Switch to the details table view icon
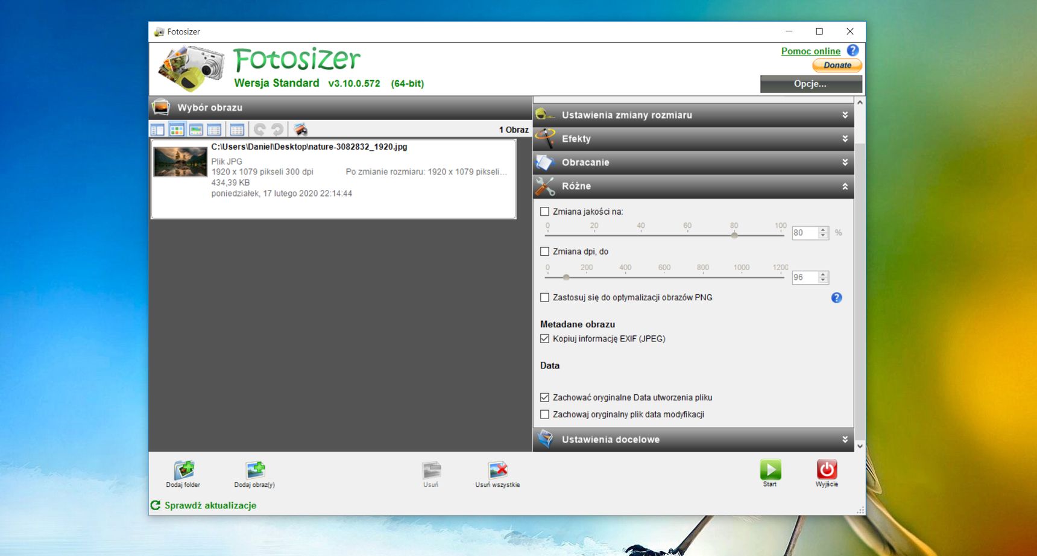Screen dimensions: 1037x556 pos(214,129)
